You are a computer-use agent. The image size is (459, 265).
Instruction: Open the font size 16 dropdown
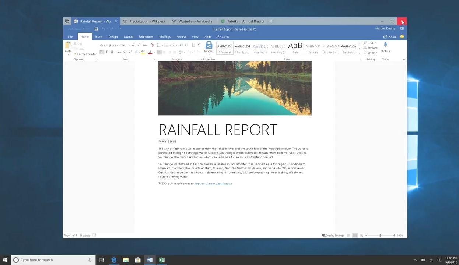129,45
